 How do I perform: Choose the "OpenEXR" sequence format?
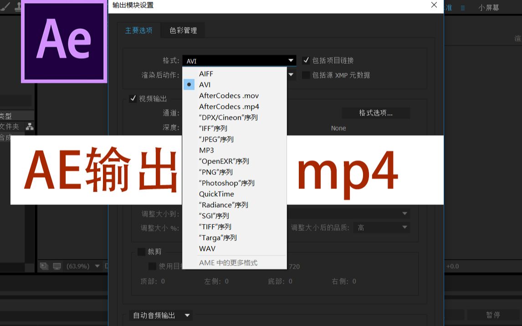235,161
